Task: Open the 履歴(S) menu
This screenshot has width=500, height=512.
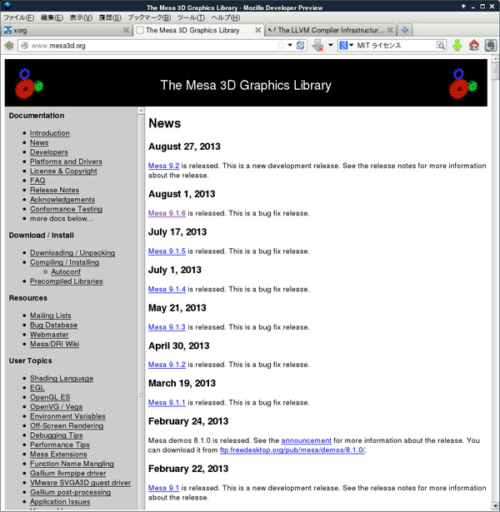Action: pyautogui.click(x=110, y=17)
